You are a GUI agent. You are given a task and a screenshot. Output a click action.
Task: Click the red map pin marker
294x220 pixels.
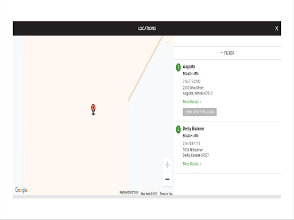93,109
